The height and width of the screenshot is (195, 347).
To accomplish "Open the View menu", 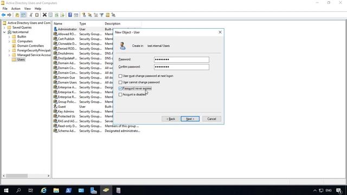I will click(28, 9).
